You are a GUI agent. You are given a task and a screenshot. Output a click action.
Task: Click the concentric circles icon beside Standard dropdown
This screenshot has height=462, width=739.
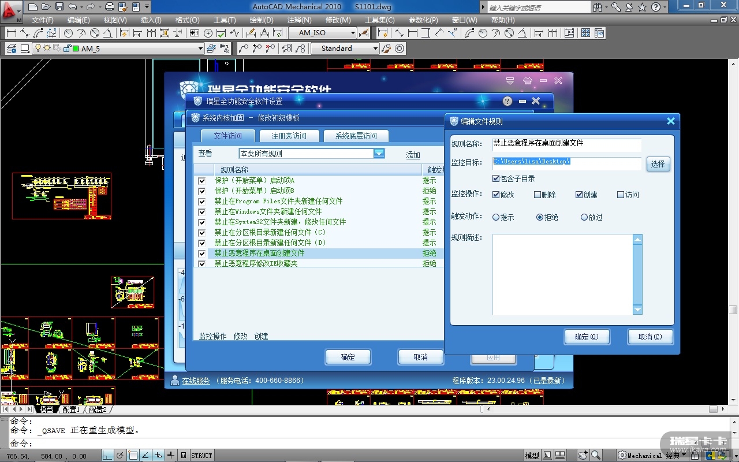coord(400,49)
